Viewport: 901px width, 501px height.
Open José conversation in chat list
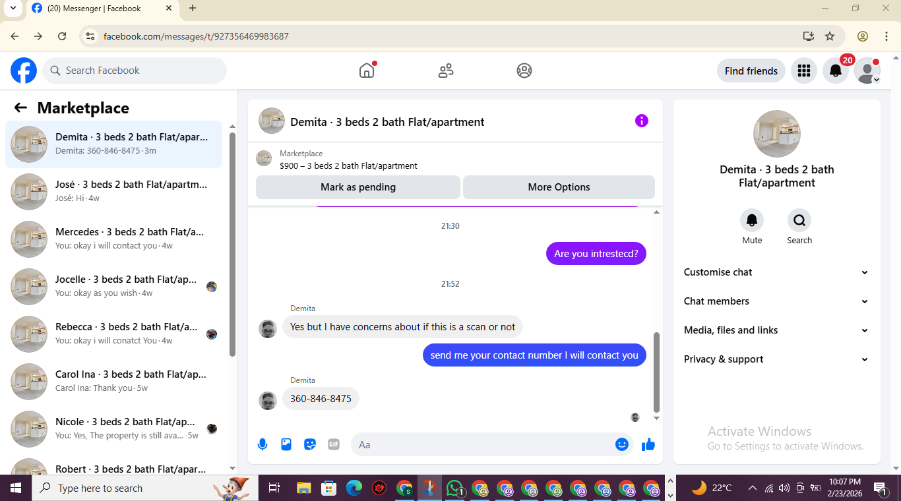[x=113, y=192]
